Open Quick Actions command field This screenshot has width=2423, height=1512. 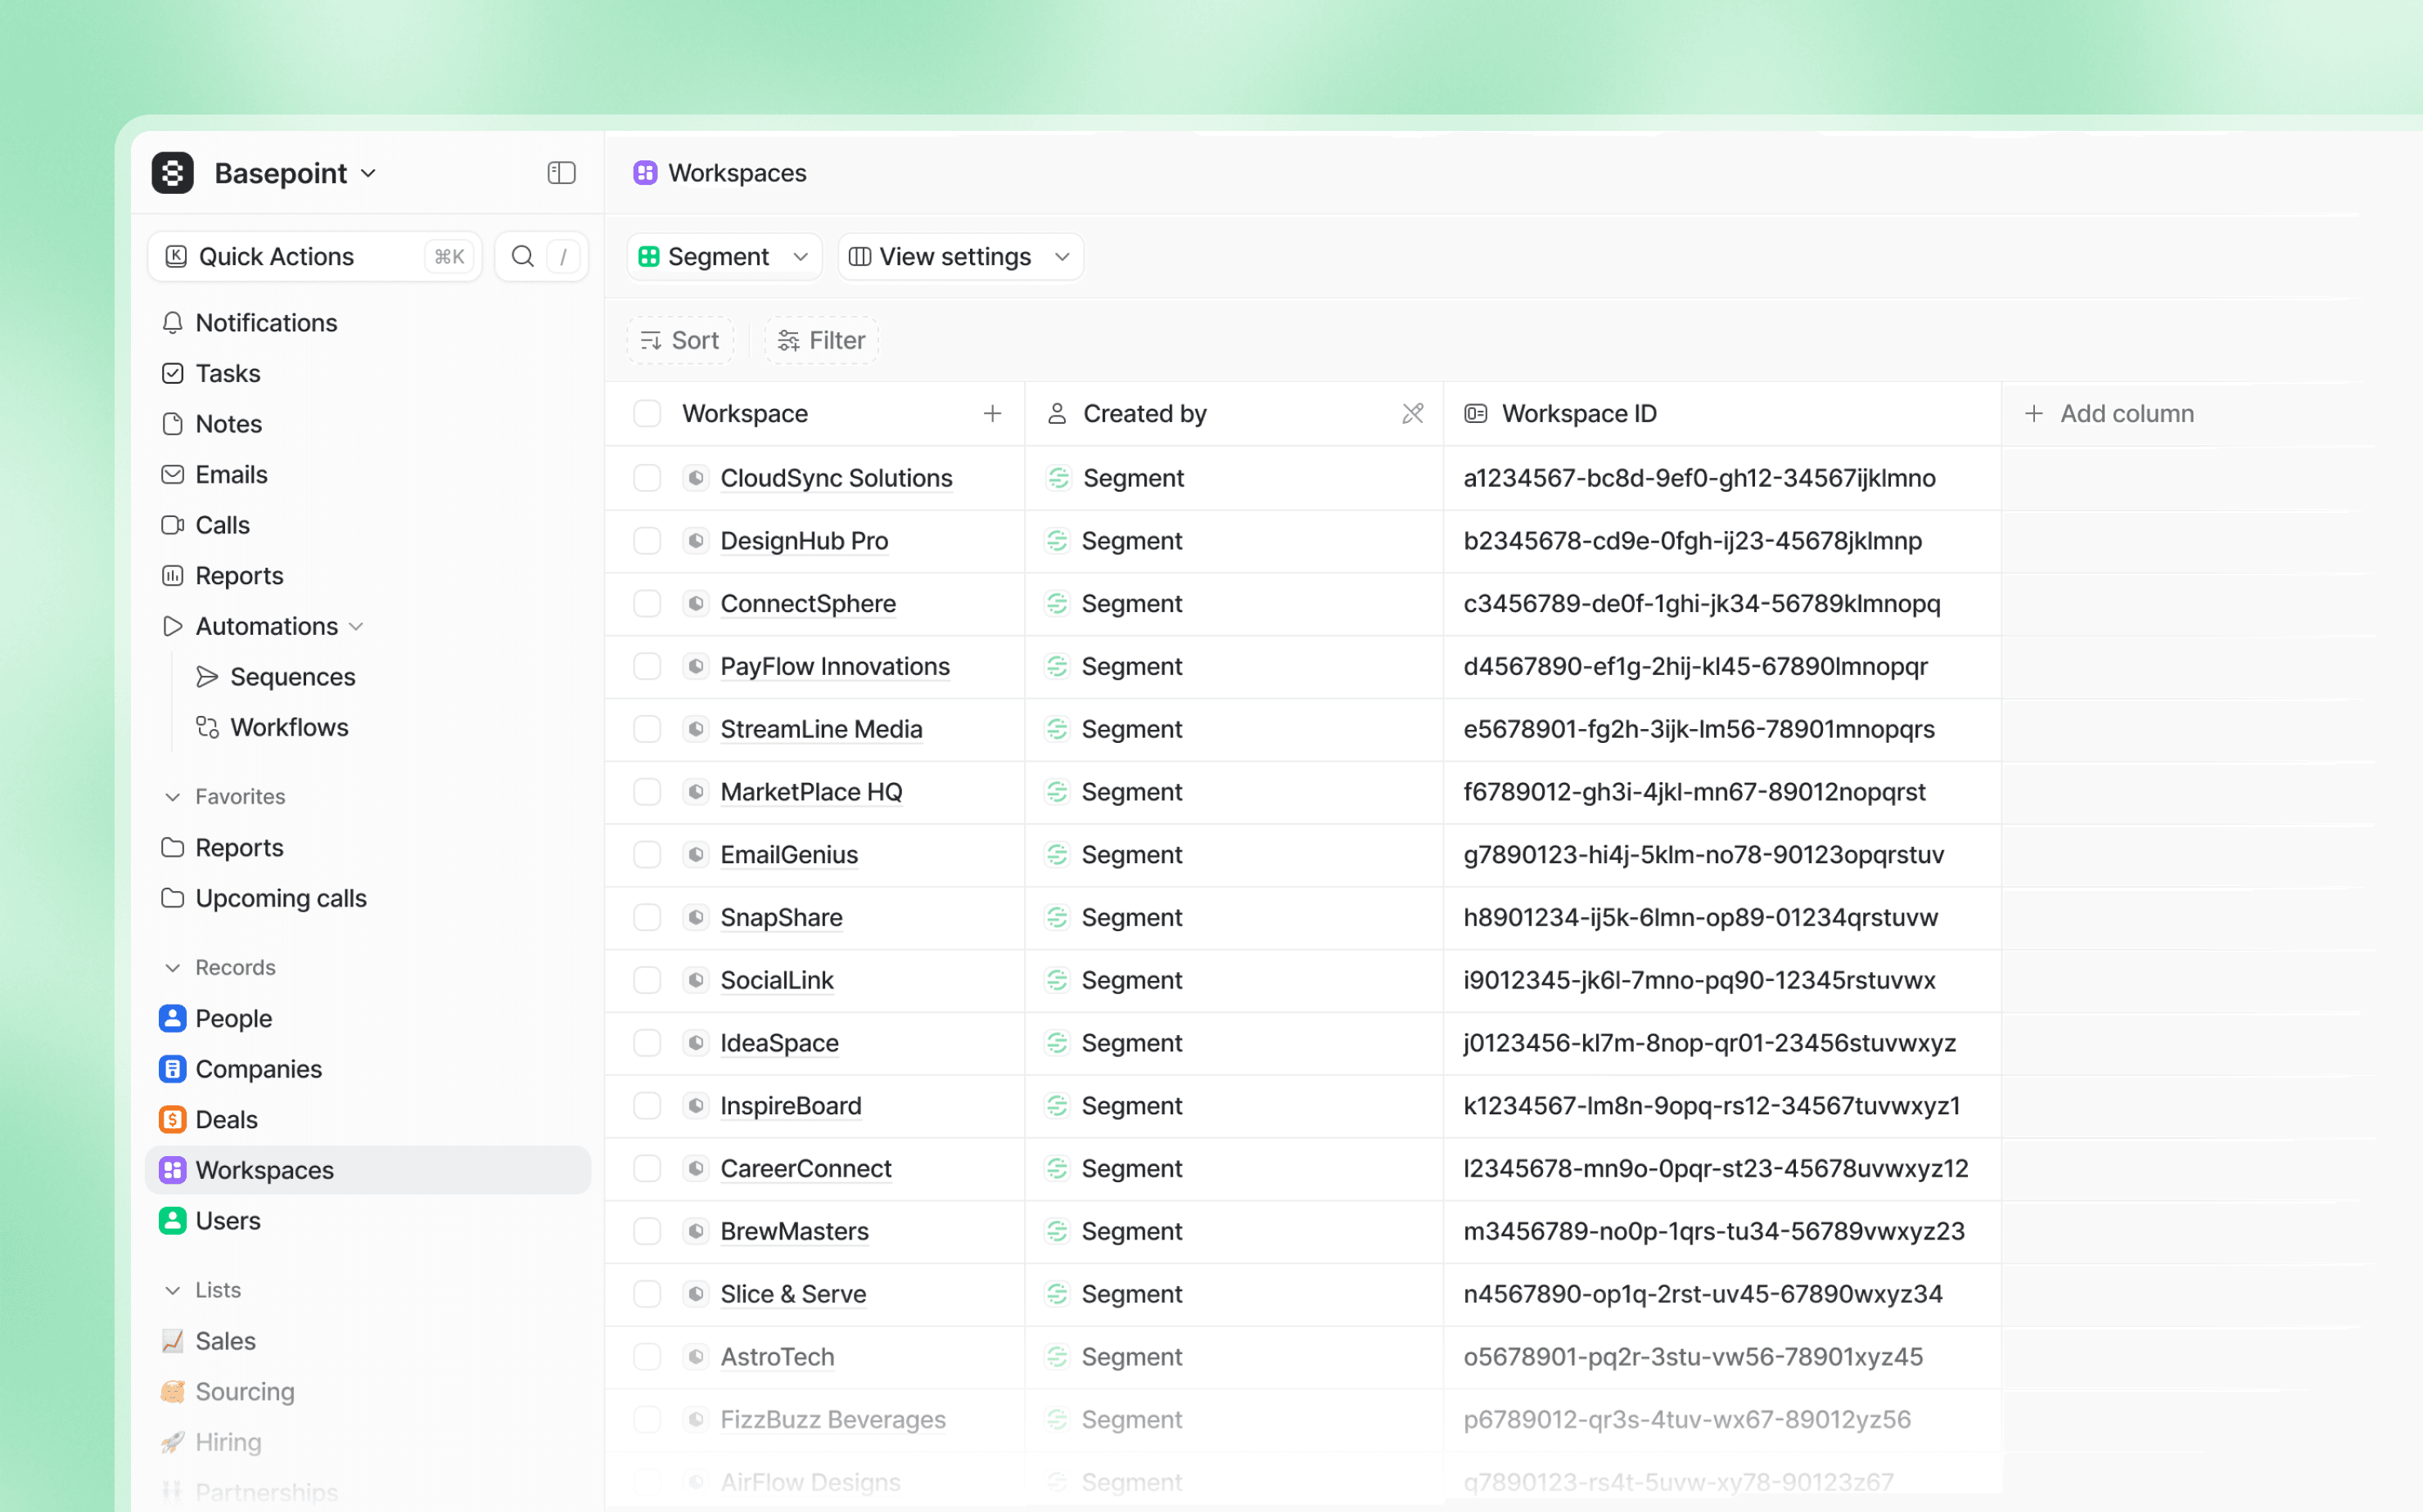click(x=314, y=256)
